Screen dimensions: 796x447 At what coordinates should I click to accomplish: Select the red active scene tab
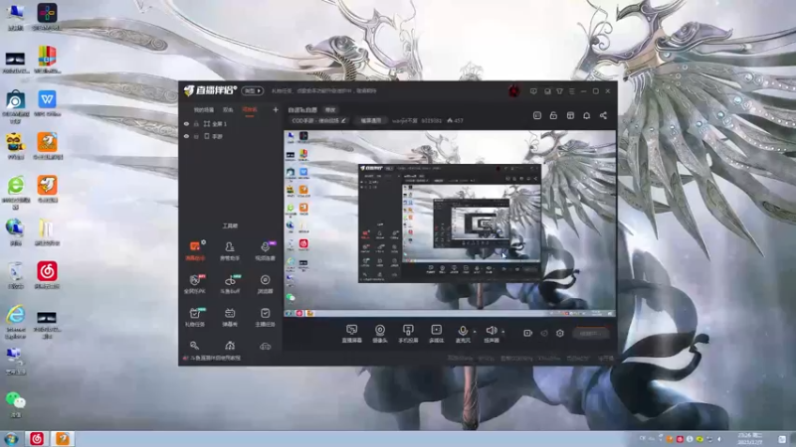pyautogui.click(x=250, y=110)
